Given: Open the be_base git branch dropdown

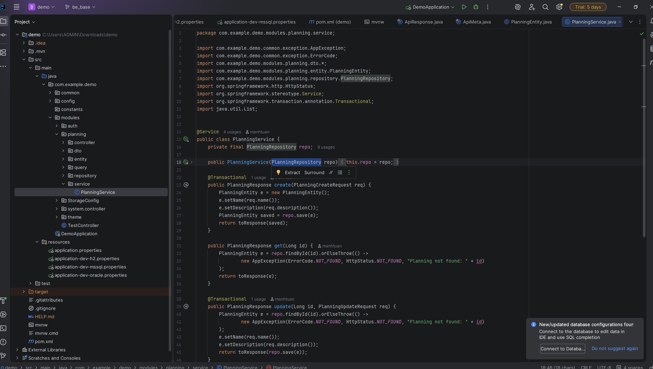Looking at the screenshot, I should coord(80,7).
